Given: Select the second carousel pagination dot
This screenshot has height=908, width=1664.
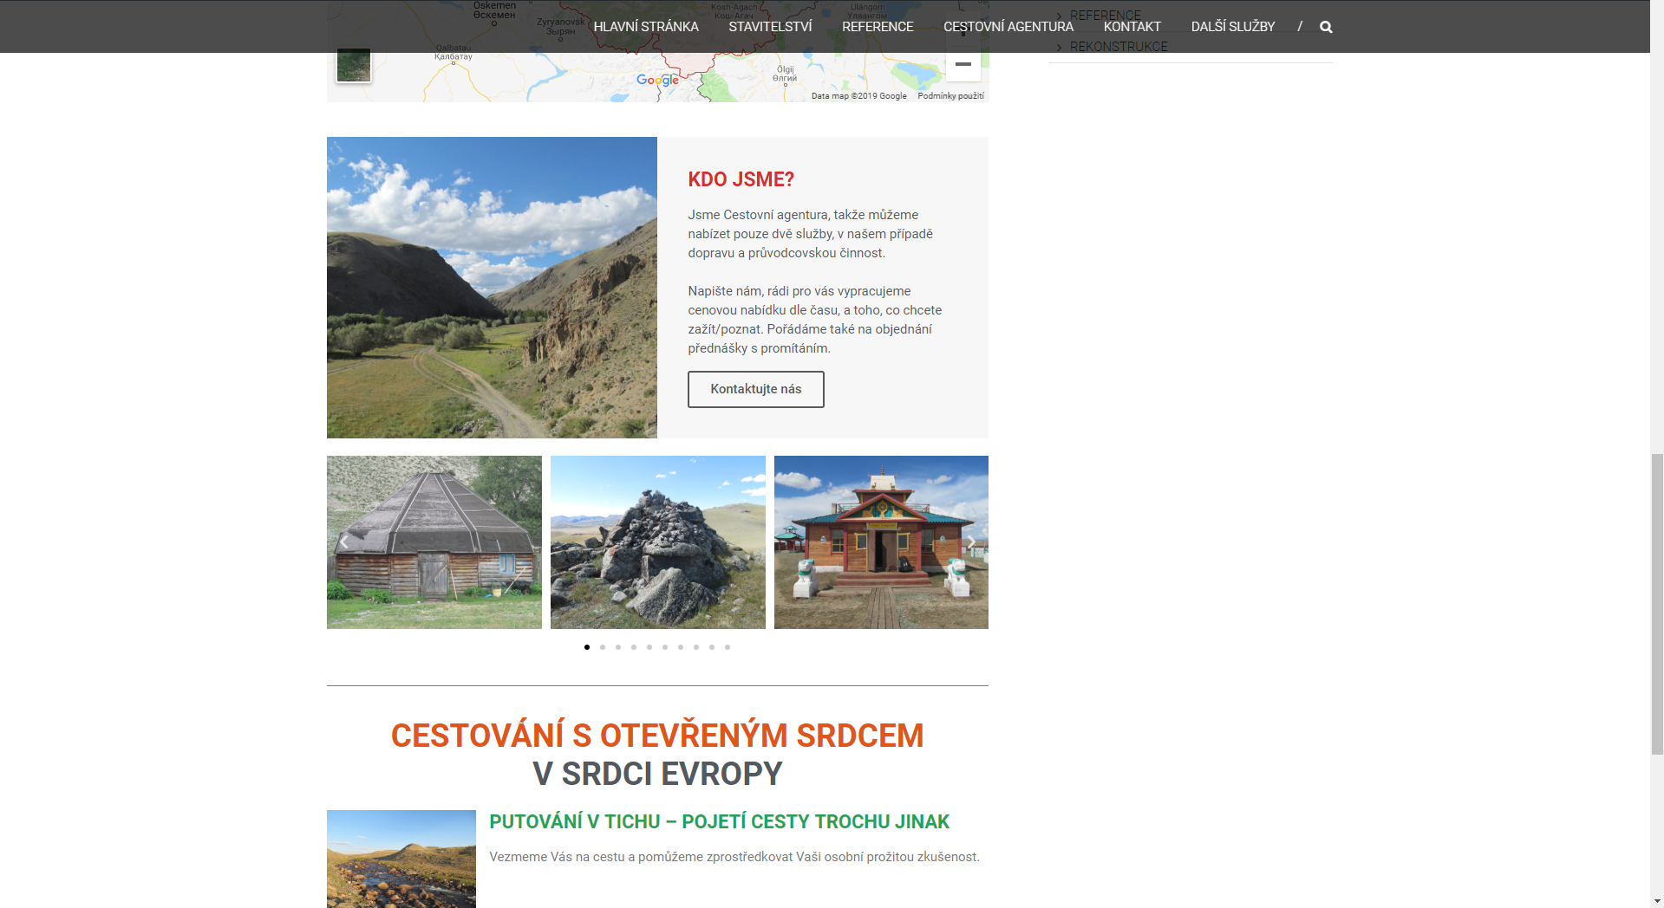Looking at the screenshot, I should click(603, 647).
